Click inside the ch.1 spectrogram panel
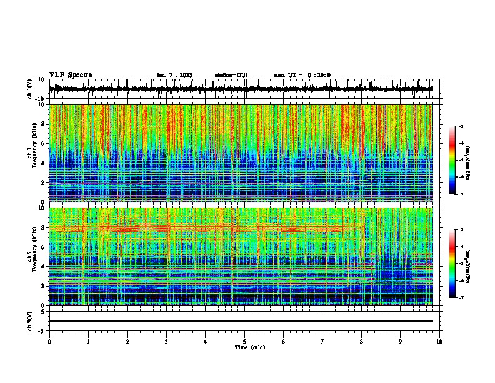This screenshot has width=495, height=383. point(241,153)
